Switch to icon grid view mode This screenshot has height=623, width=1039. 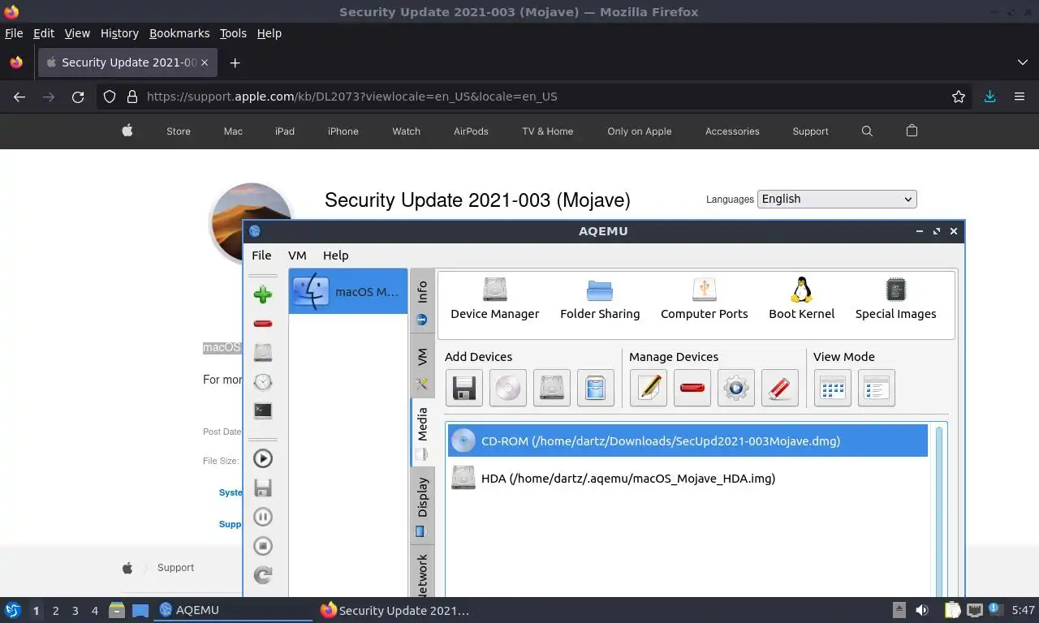[833, 388]
